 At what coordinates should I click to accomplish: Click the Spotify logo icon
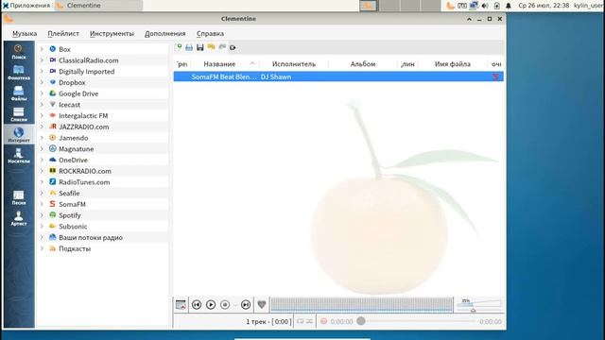53,215
